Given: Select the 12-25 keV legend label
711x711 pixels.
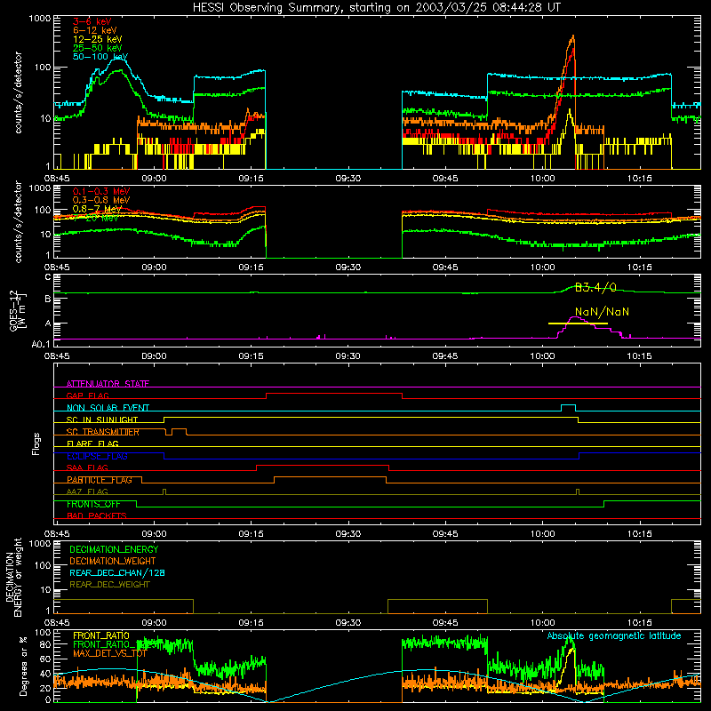Looking at the screenshot, I should click(x=98, y=39).
